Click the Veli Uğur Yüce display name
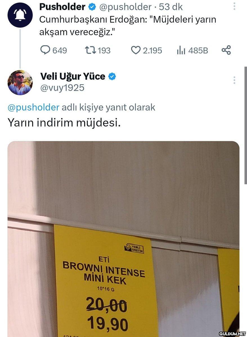Image resolution: width=247 pixels, height=337 pixels. pos(73,76)
